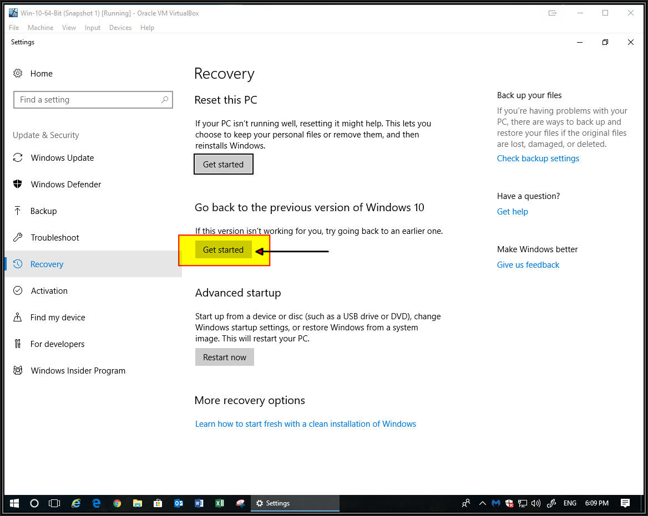
Task: Click the Settings taskbar button
Action: pos(295,503)
